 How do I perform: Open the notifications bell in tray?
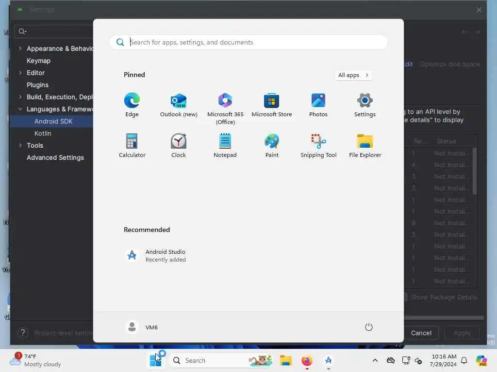pos(464,360)
